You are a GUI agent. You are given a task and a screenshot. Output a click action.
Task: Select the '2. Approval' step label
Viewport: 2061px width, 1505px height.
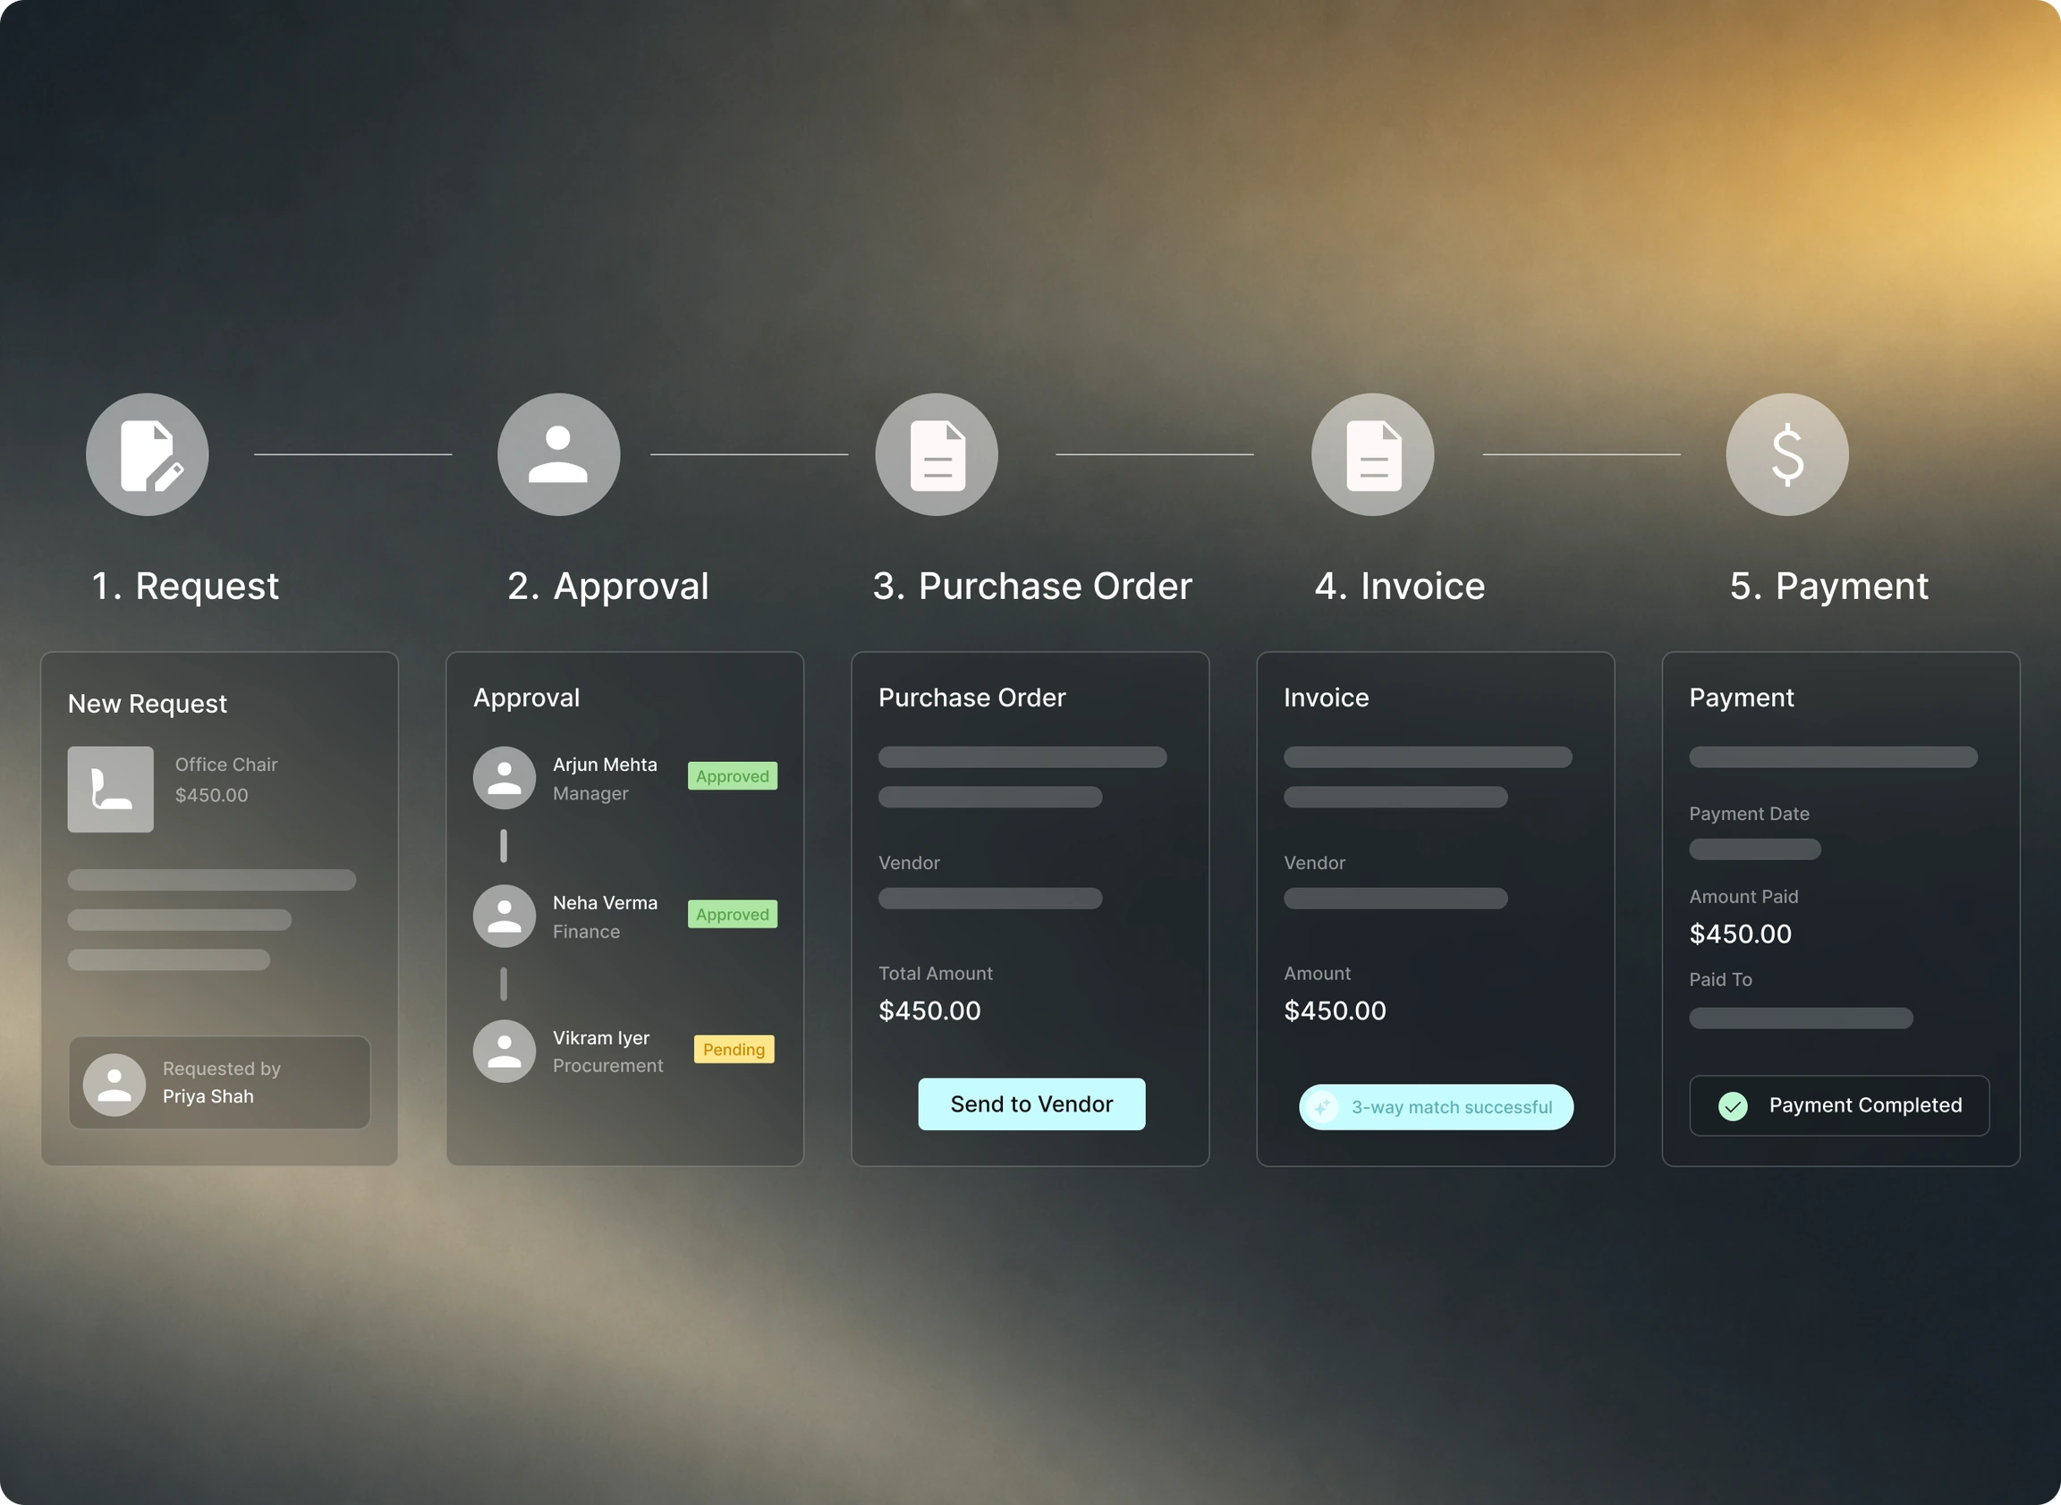coord(607,586)
